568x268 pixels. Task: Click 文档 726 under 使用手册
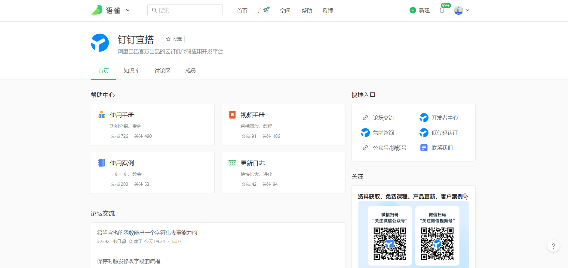(119, 136)
